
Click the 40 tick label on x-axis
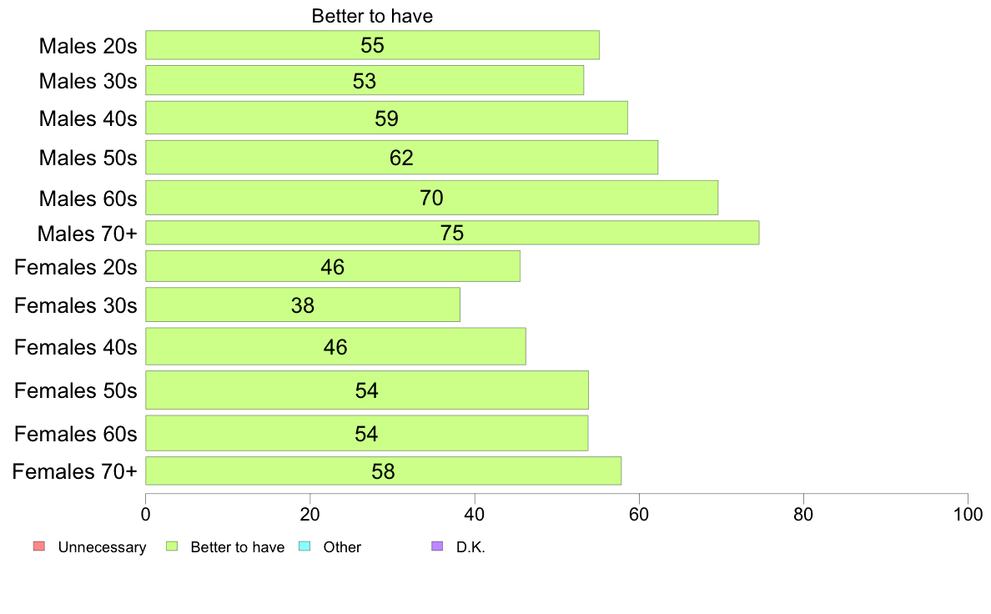[474, 514]
